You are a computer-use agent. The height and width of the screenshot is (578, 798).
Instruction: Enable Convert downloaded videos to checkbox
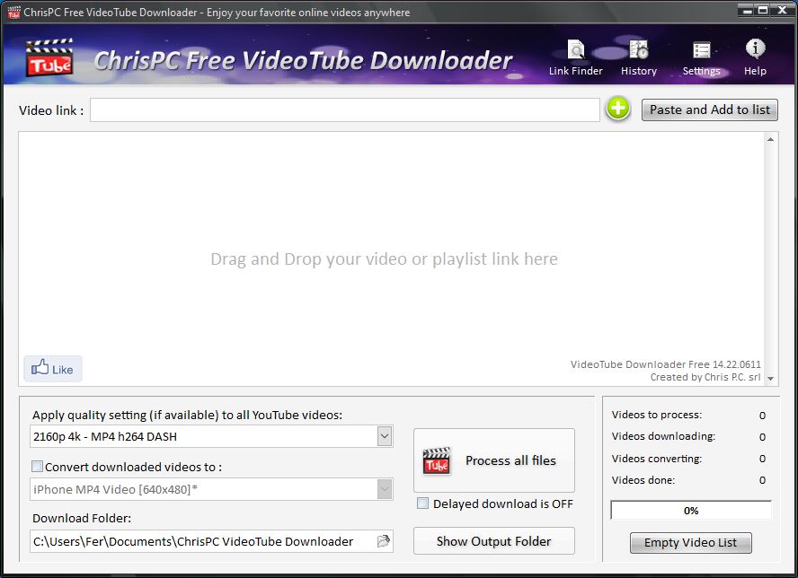37,466
